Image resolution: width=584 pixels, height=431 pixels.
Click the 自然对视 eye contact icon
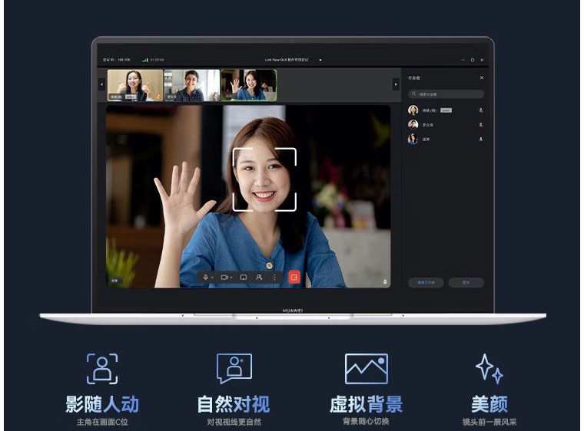(234, 369)
